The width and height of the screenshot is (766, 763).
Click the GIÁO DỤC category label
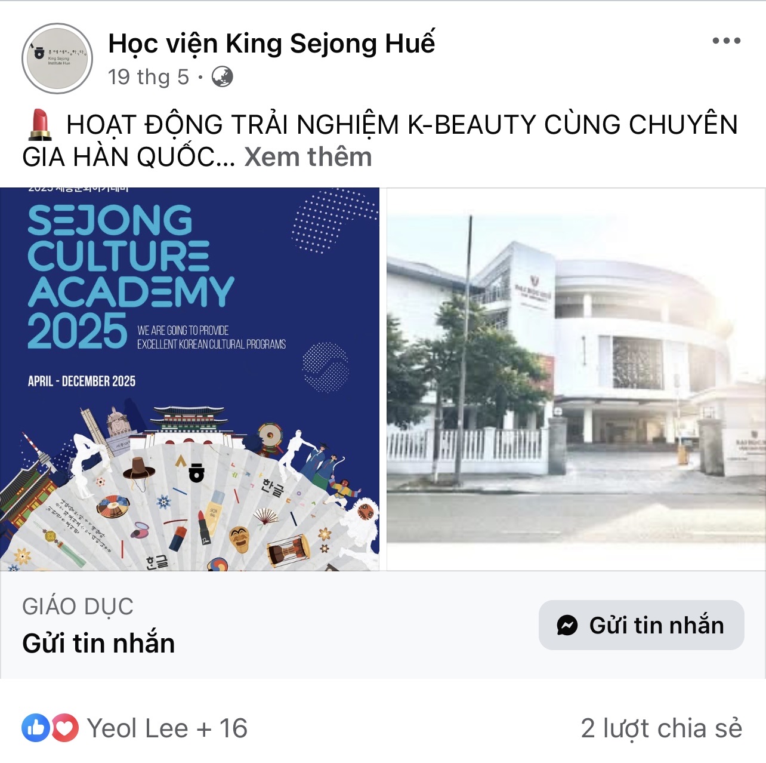(78, 607)
